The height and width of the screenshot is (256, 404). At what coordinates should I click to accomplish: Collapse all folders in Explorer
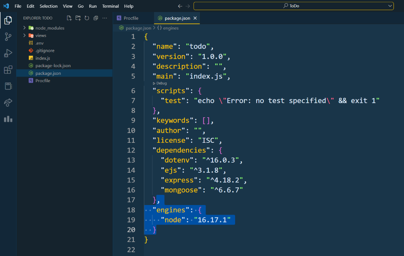tap(96, 18)
